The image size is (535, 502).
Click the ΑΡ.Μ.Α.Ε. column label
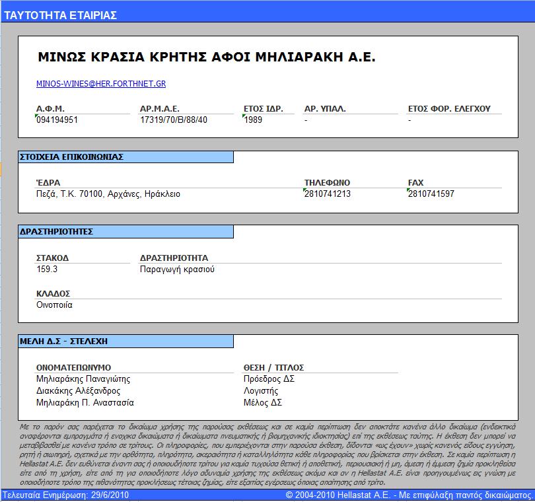pyautogui.click(x=159, y=109)
